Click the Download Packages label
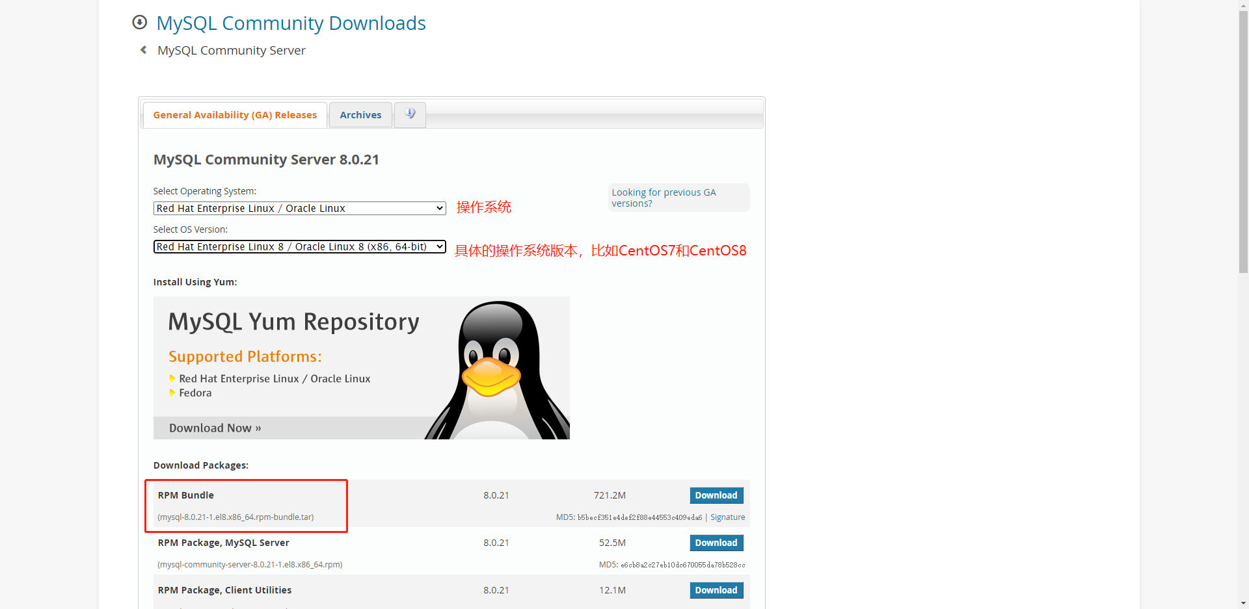This screenshot has width=1249, height=609. [201, 465]
